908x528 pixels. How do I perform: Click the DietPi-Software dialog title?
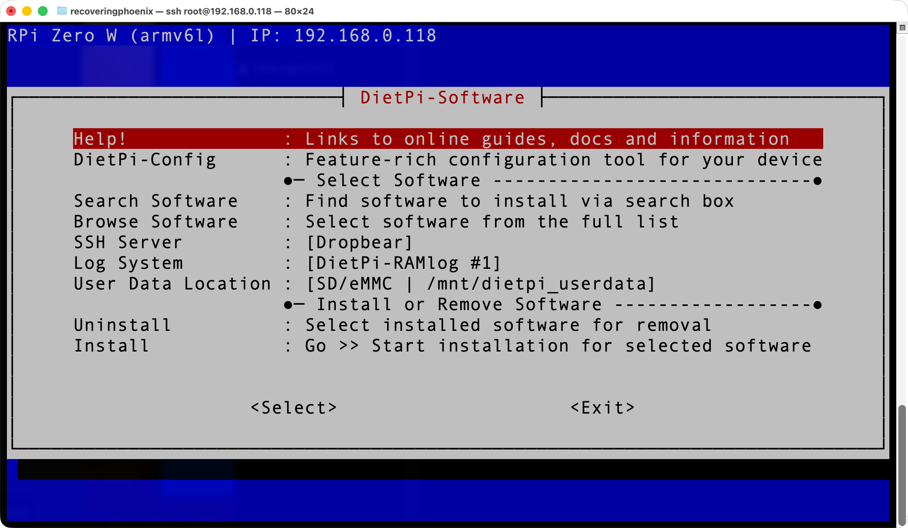coord(443,98)
